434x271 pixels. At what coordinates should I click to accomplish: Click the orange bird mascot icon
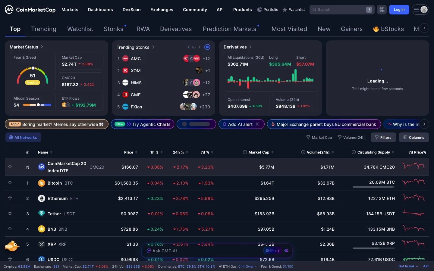(12, 246)
